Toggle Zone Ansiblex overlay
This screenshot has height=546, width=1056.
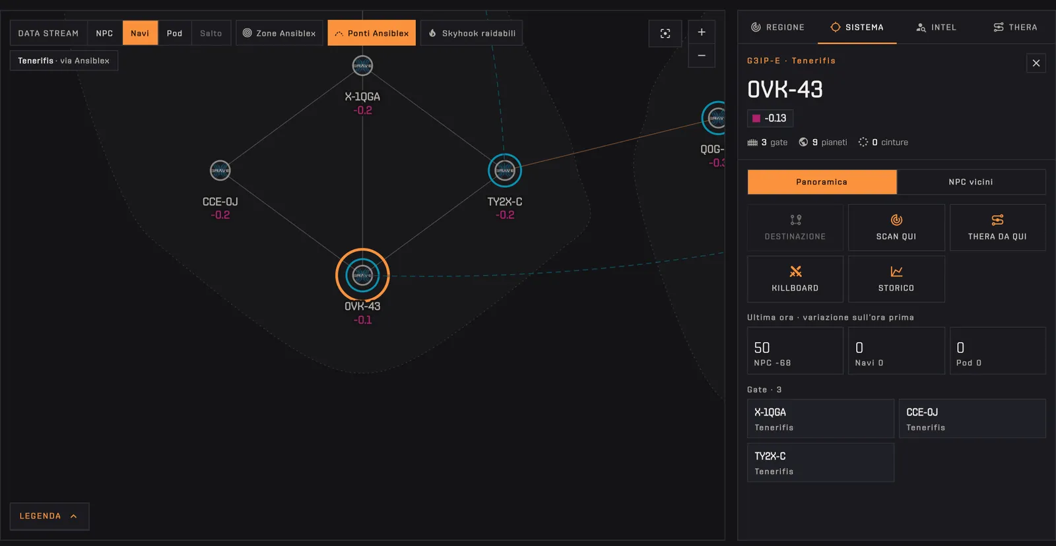(279, 33)
